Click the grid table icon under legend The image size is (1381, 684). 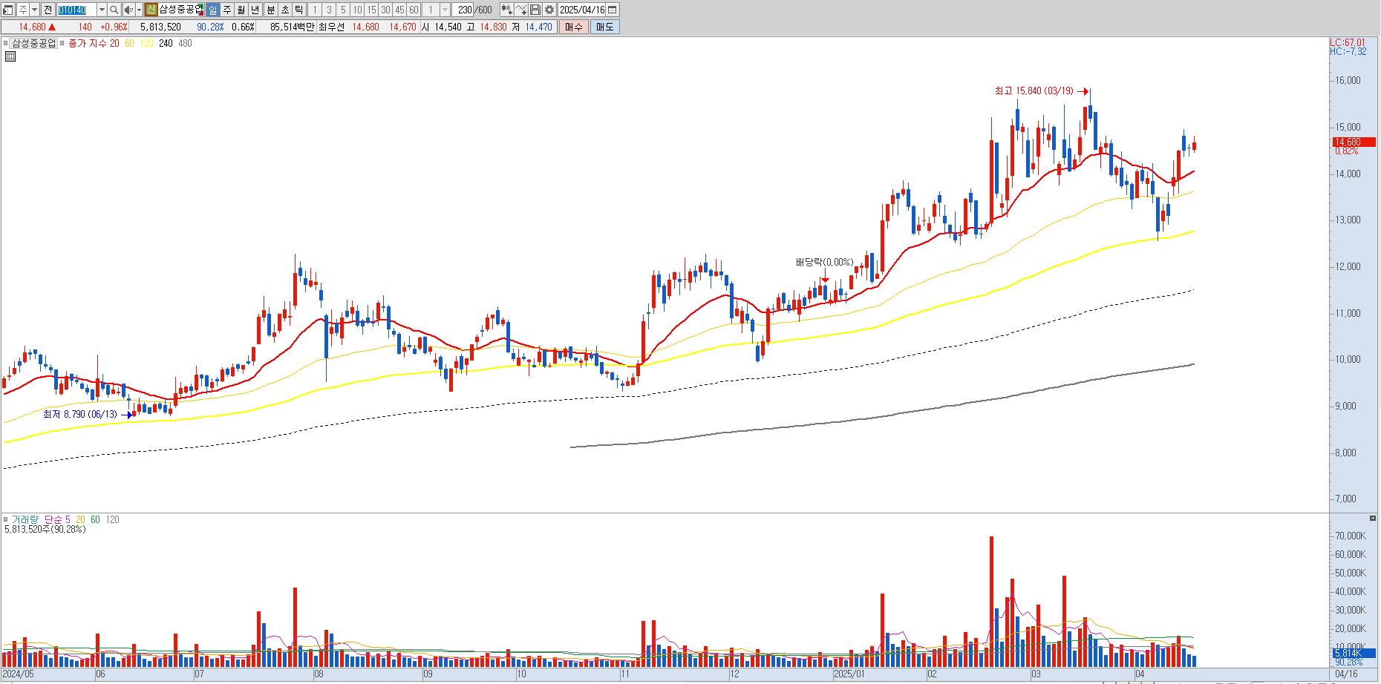click(x=10, y=56)
